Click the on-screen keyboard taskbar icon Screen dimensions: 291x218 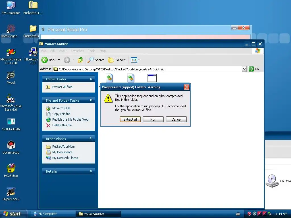pyautogui.click(x=238, y=214)
